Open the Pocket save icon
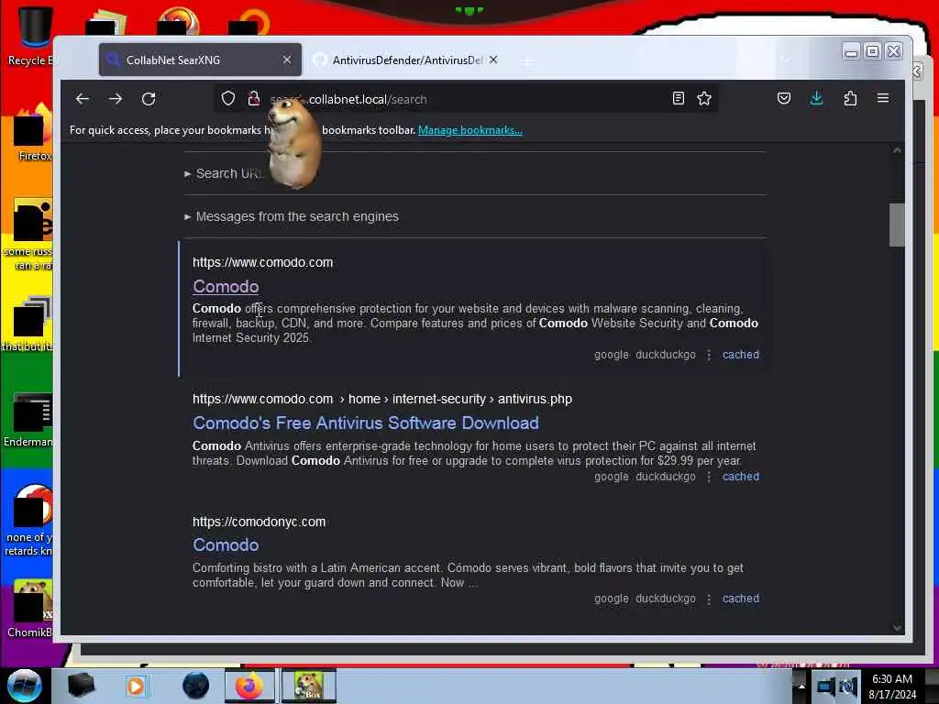939x704 pixels. pos(784,98)
